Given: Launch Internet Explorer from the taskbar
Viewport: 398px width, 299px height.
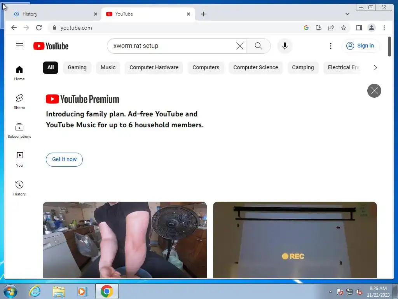Looking at the screenshot, I should (x=35, y=291).
